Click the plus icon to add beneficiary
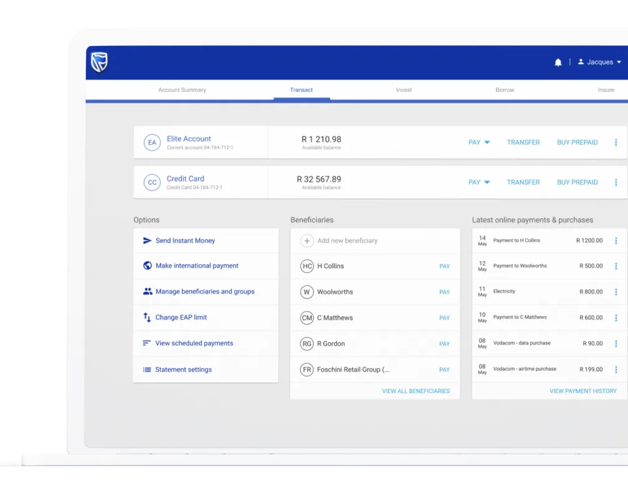This screenshot has width=628, height=495. click(307, 241)
